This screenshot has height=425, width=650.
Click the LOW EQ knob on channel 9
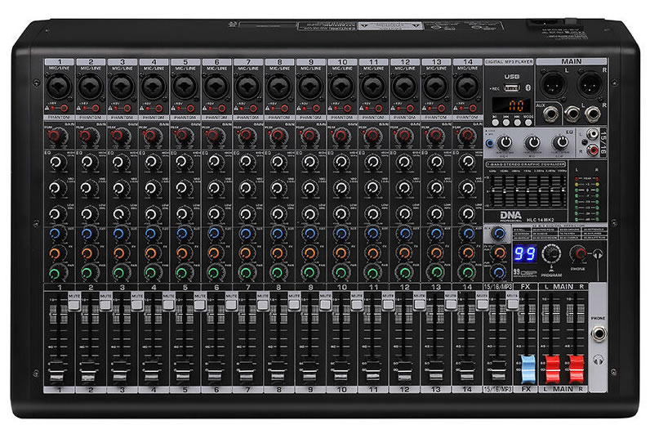point(309,214)
